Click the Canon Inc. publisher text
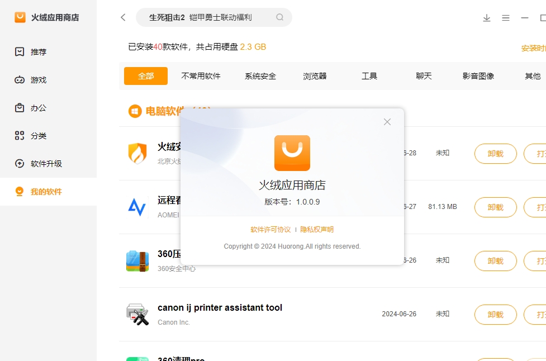 coord(174,322)
